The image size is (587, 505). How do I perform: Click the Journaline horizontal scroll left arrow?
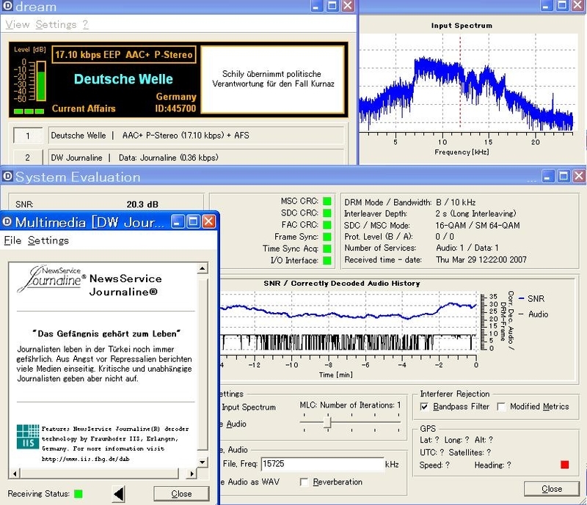pos(15,473)
